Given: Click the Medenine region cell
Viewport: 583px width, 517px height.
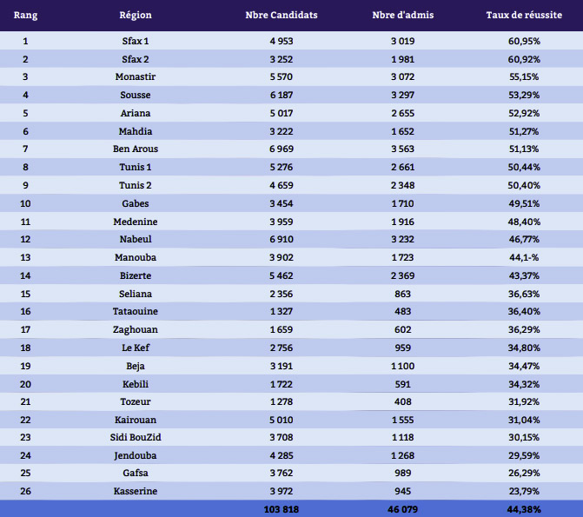Looking at the screenshot, I should point(136,222).
